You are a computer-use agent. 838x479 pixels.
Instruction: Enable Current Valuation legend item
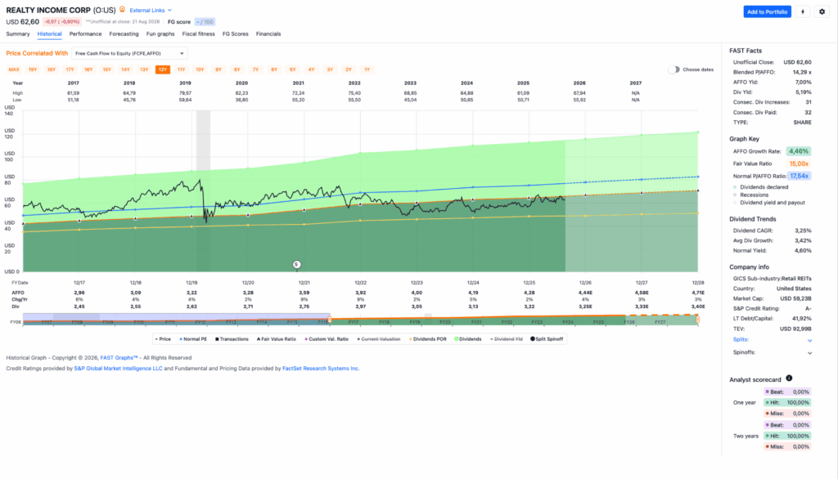click(379, 339)
